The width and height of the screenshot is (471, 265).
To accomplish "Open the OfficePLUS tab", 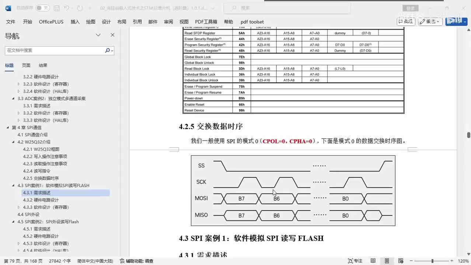I will [51, 22].
